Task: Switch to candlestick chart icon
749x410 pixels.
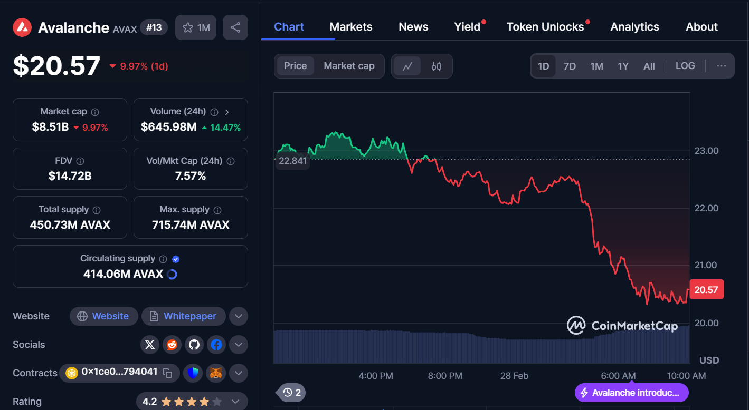Action: 437,66
